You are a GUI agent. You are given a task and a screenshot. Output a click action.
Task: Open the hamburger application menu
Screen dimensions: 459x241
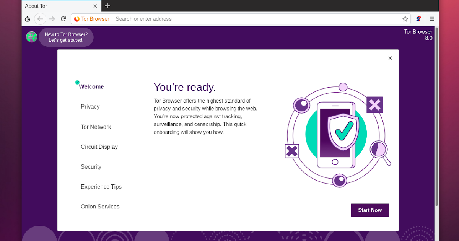[x=432, y=19]
